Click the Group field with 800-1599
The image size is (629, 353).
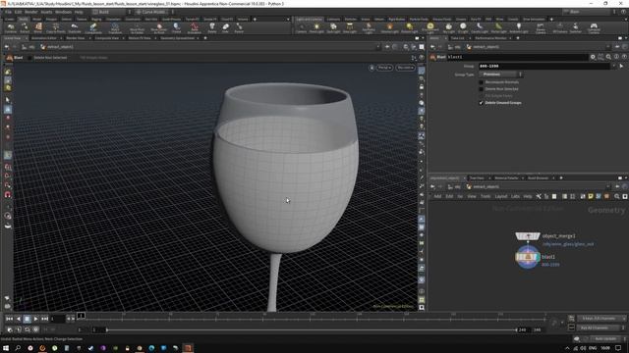544,66
